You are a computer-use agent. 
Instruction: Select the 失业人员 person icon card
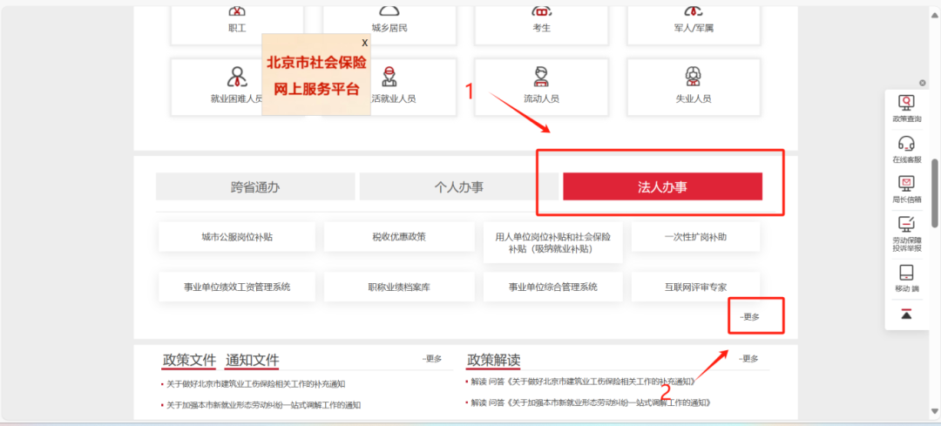point(694,87)
